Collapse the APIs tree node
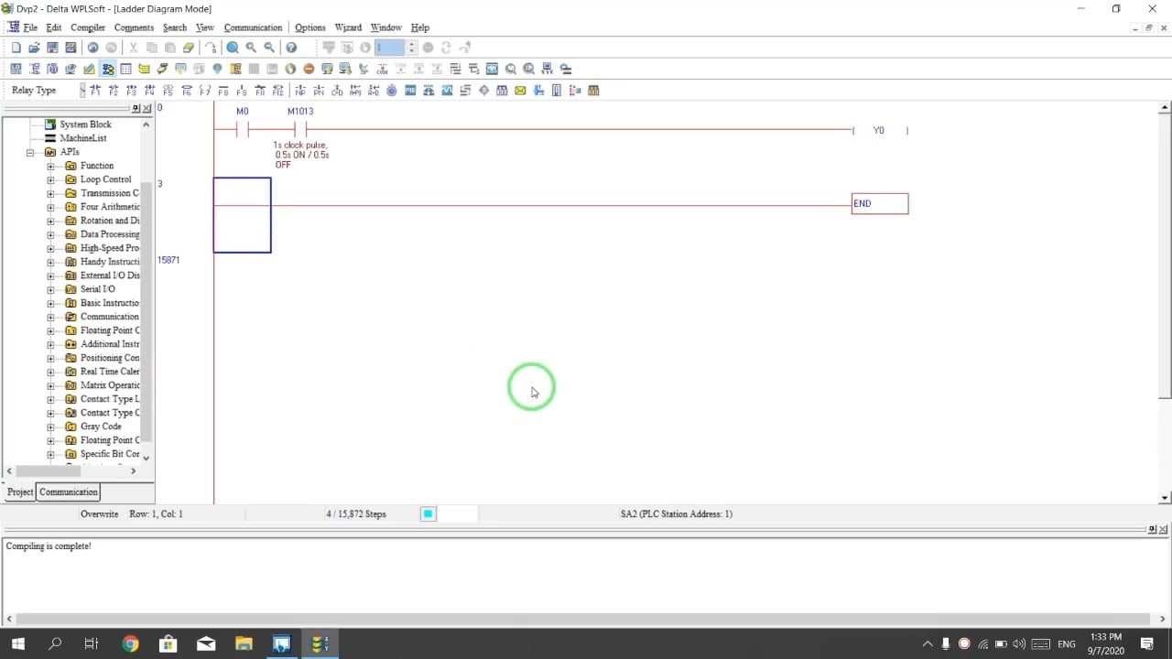The image size is (1172, 659). coord(30,152)
